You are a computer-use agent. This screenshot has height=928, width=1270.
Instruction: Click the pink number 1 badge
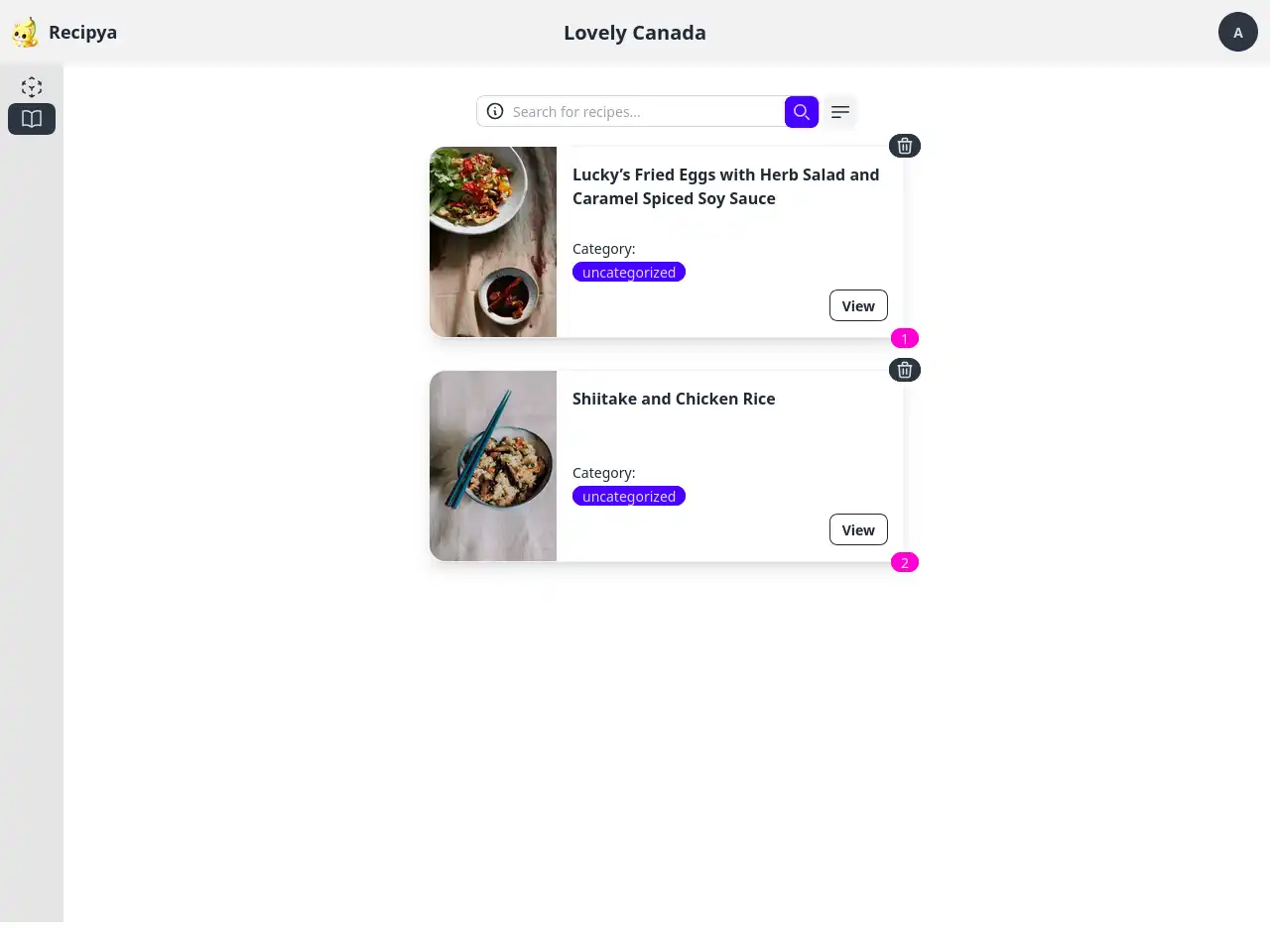tap(905, 338)
